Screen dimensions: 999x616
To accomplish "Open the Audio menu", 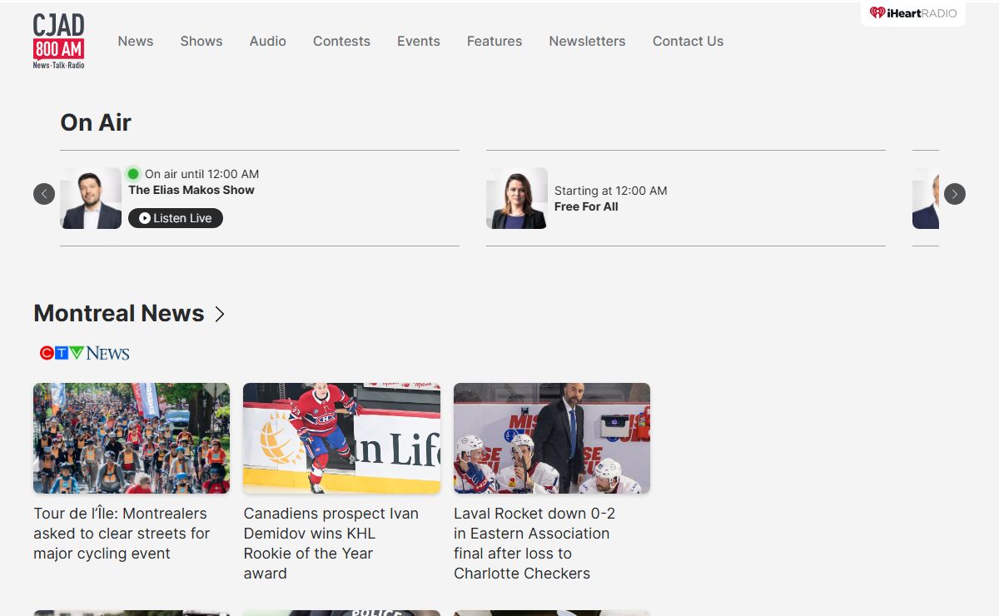I will click(268, 41).
